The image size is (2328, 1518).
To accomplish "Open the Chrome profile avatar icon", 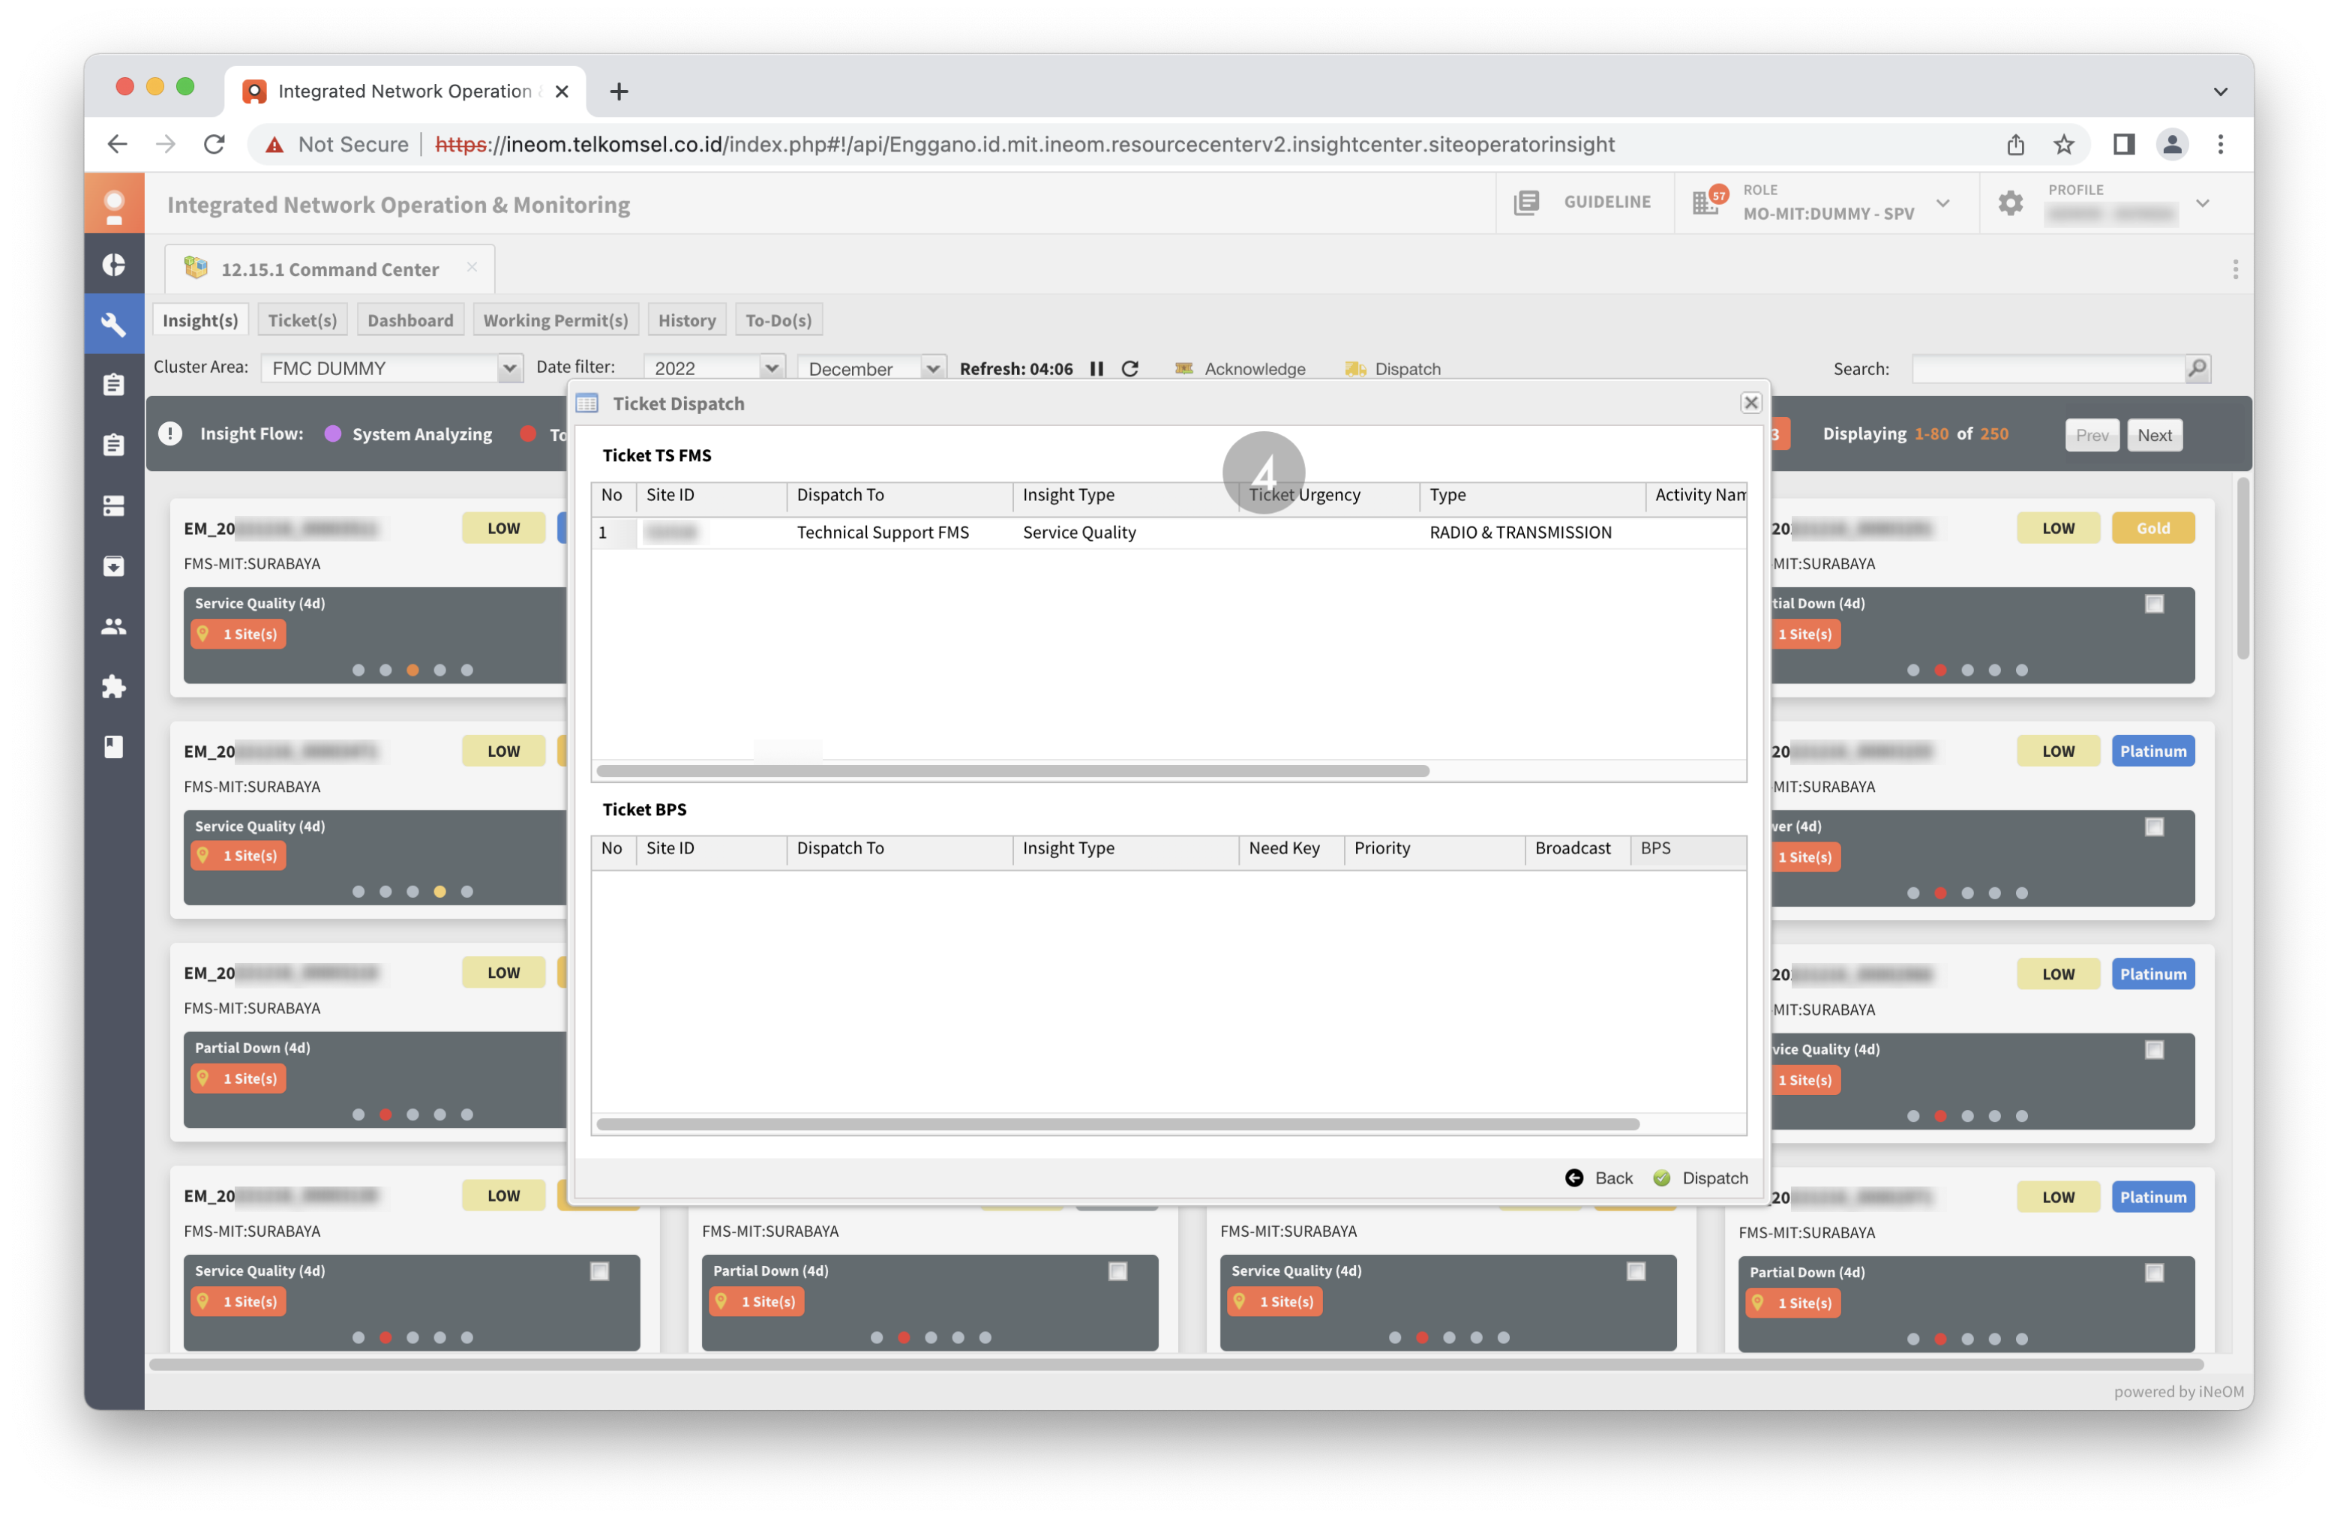I will [x=2171, y=145].
